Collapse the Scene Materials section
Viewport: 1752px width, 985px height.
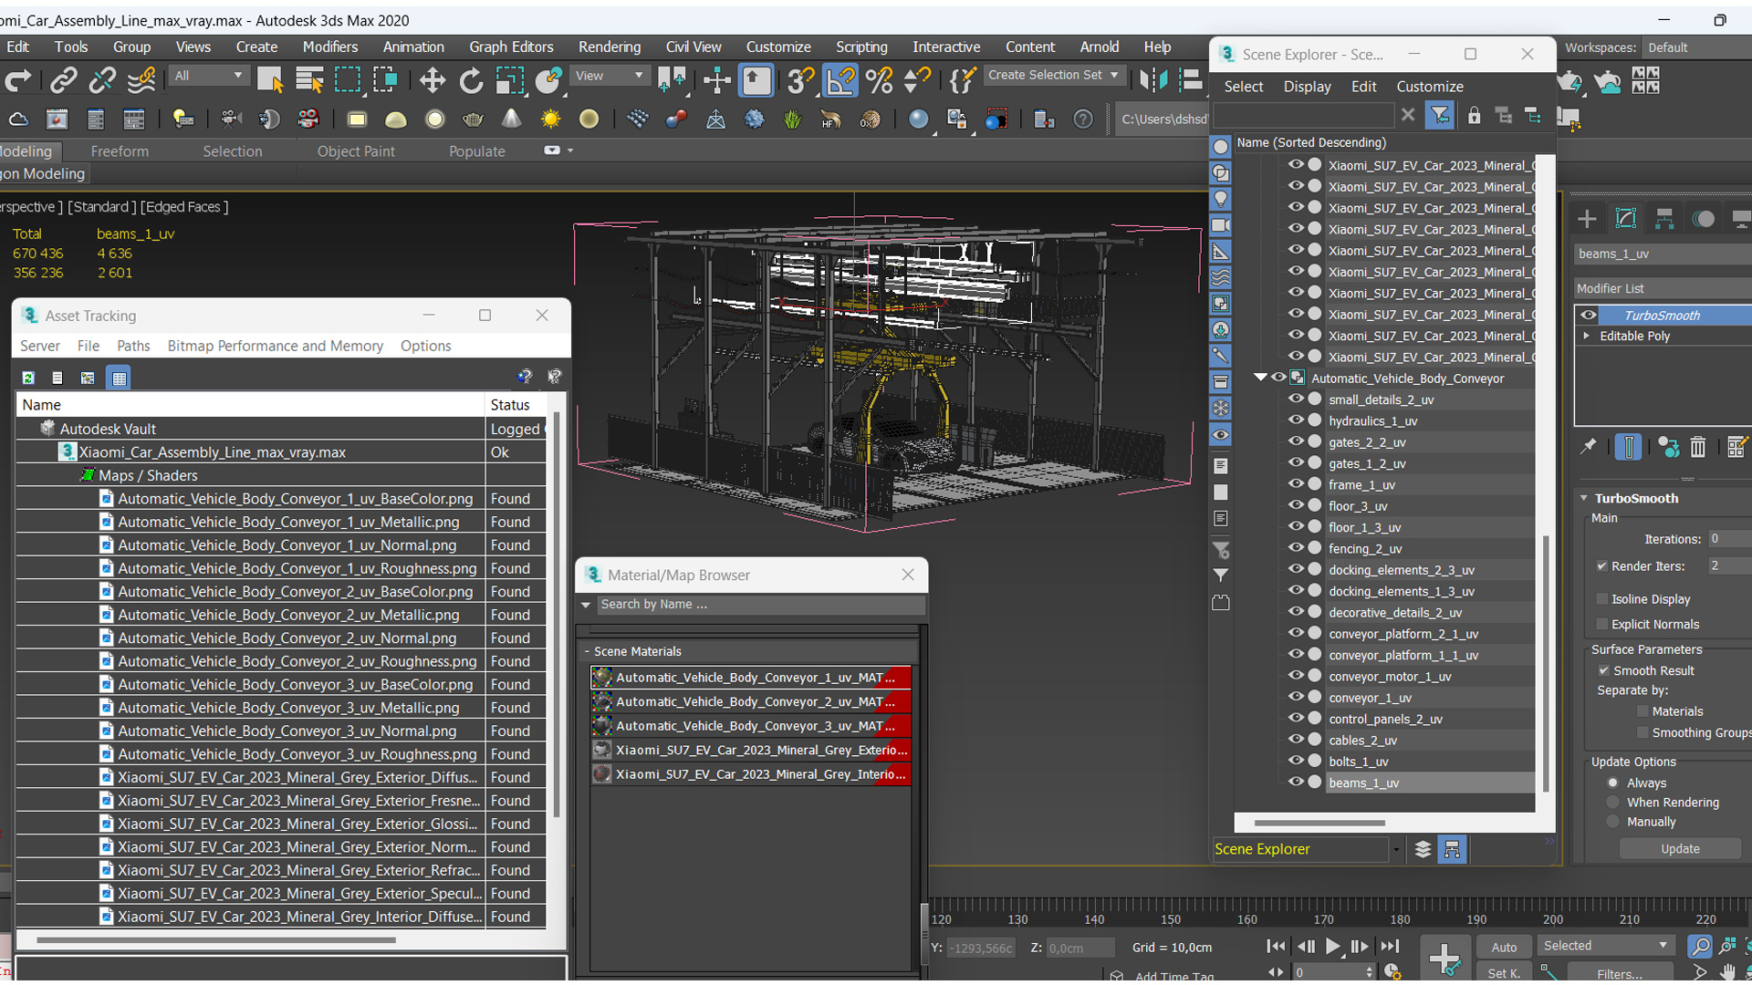(x=587, y=651)
